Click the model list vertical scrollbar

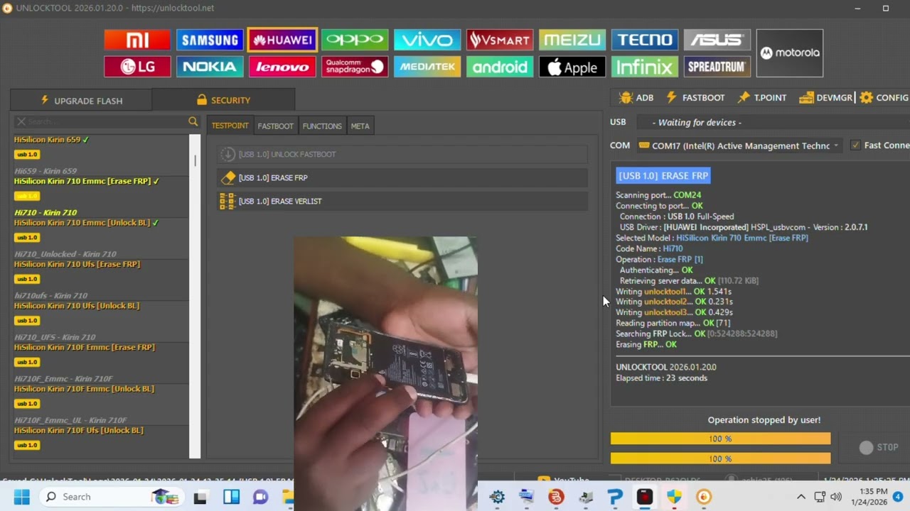click(x=195, y=295)
